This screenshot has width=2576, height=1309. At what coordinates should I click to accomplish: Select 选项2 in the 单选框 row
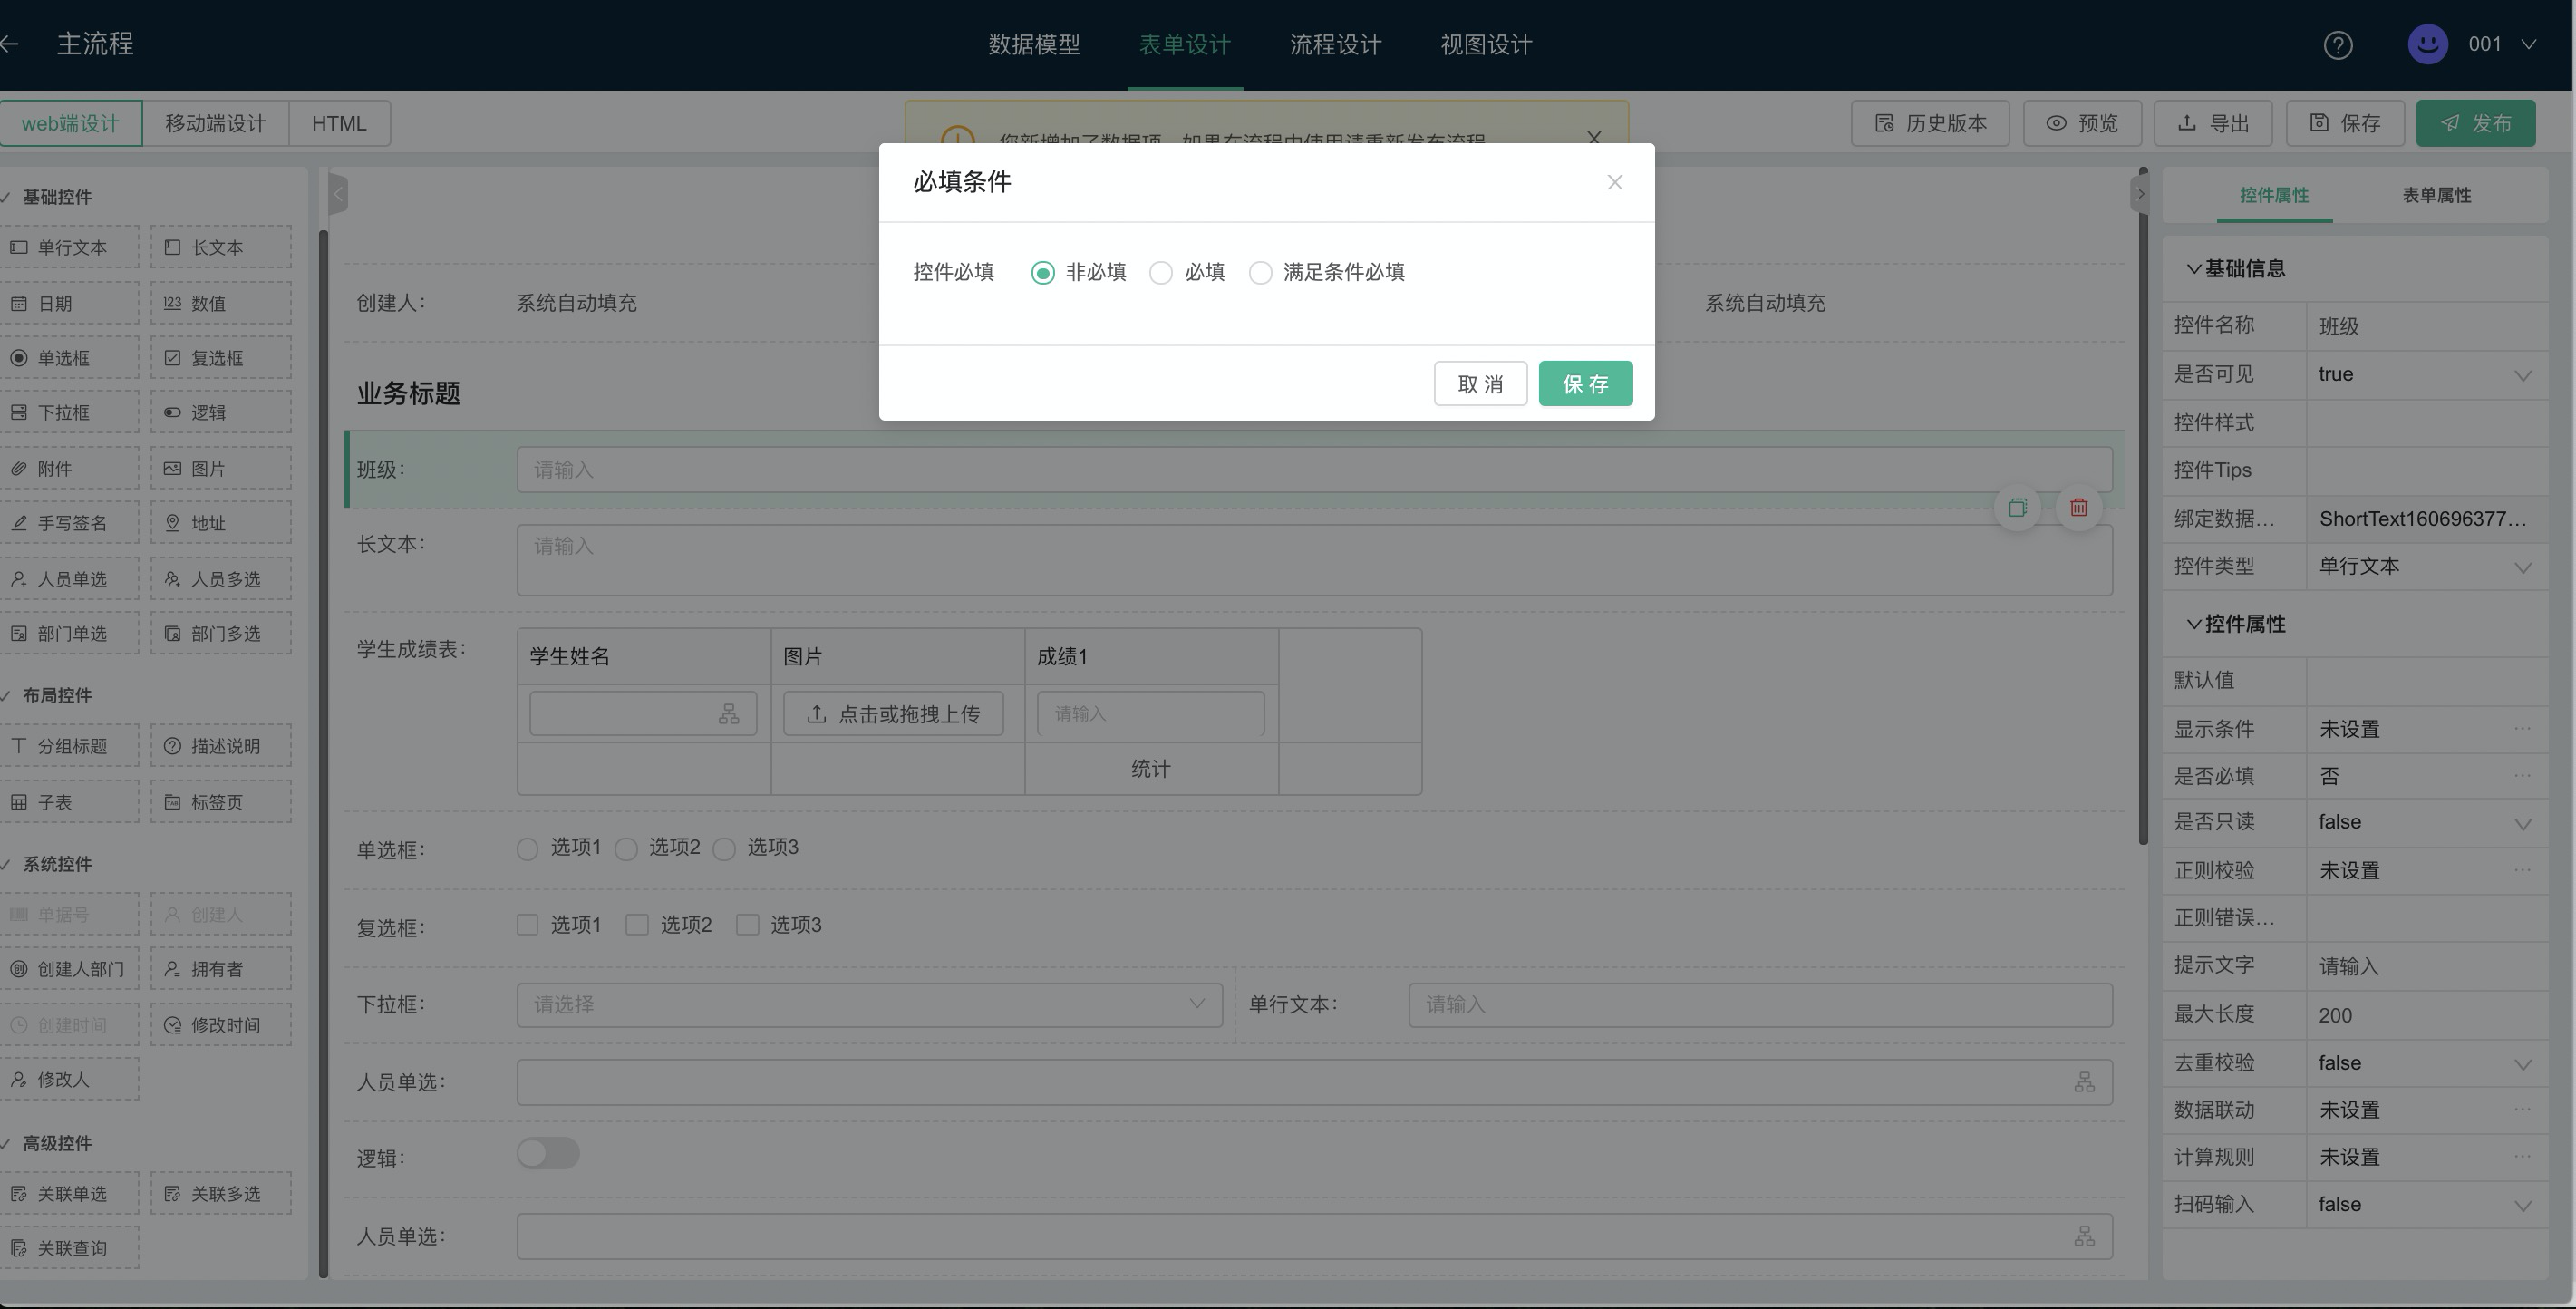tap(626, 849)
